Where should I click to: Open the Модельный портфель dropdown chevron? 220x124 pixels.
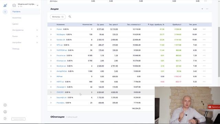37,6
